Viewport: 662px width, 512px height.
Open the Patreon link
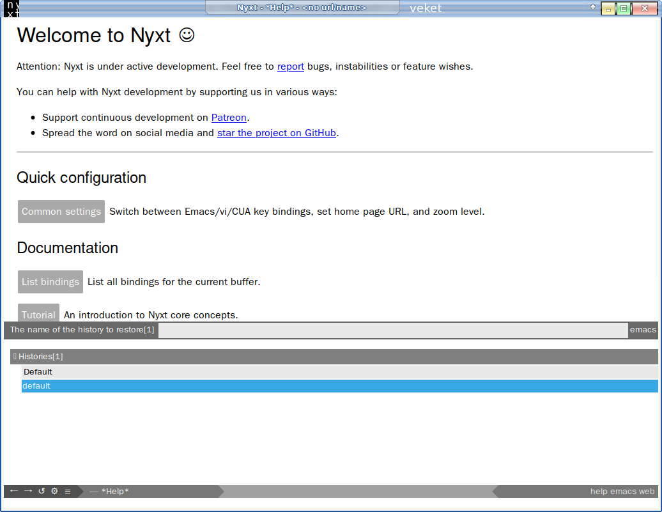(x=229, y=118)
